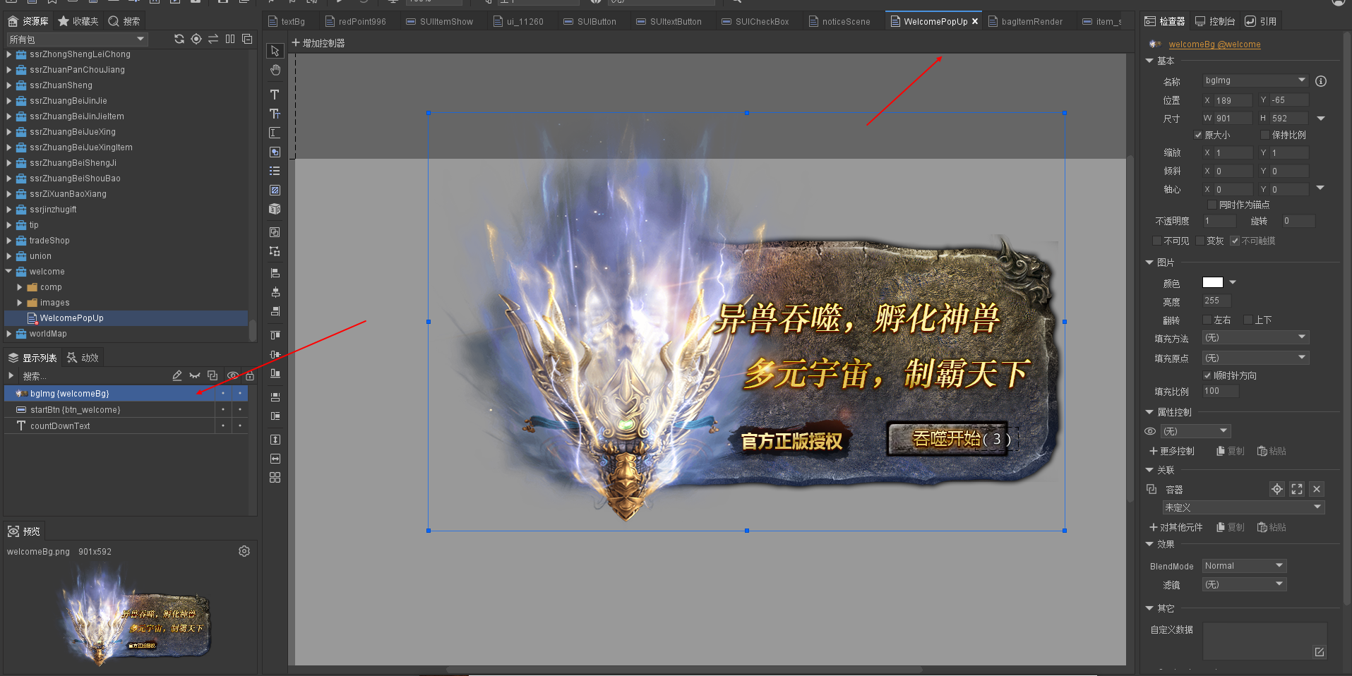Select startBtn in display list
This screenshot has width=1352, height=676.
(75, 410)
